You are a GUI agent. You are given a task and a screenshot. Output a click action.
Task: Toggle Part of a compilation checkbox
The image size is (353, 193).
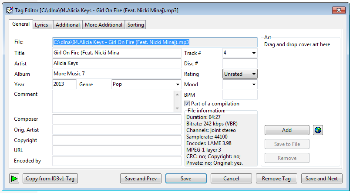pyautogui.click(x=187, y=104)
